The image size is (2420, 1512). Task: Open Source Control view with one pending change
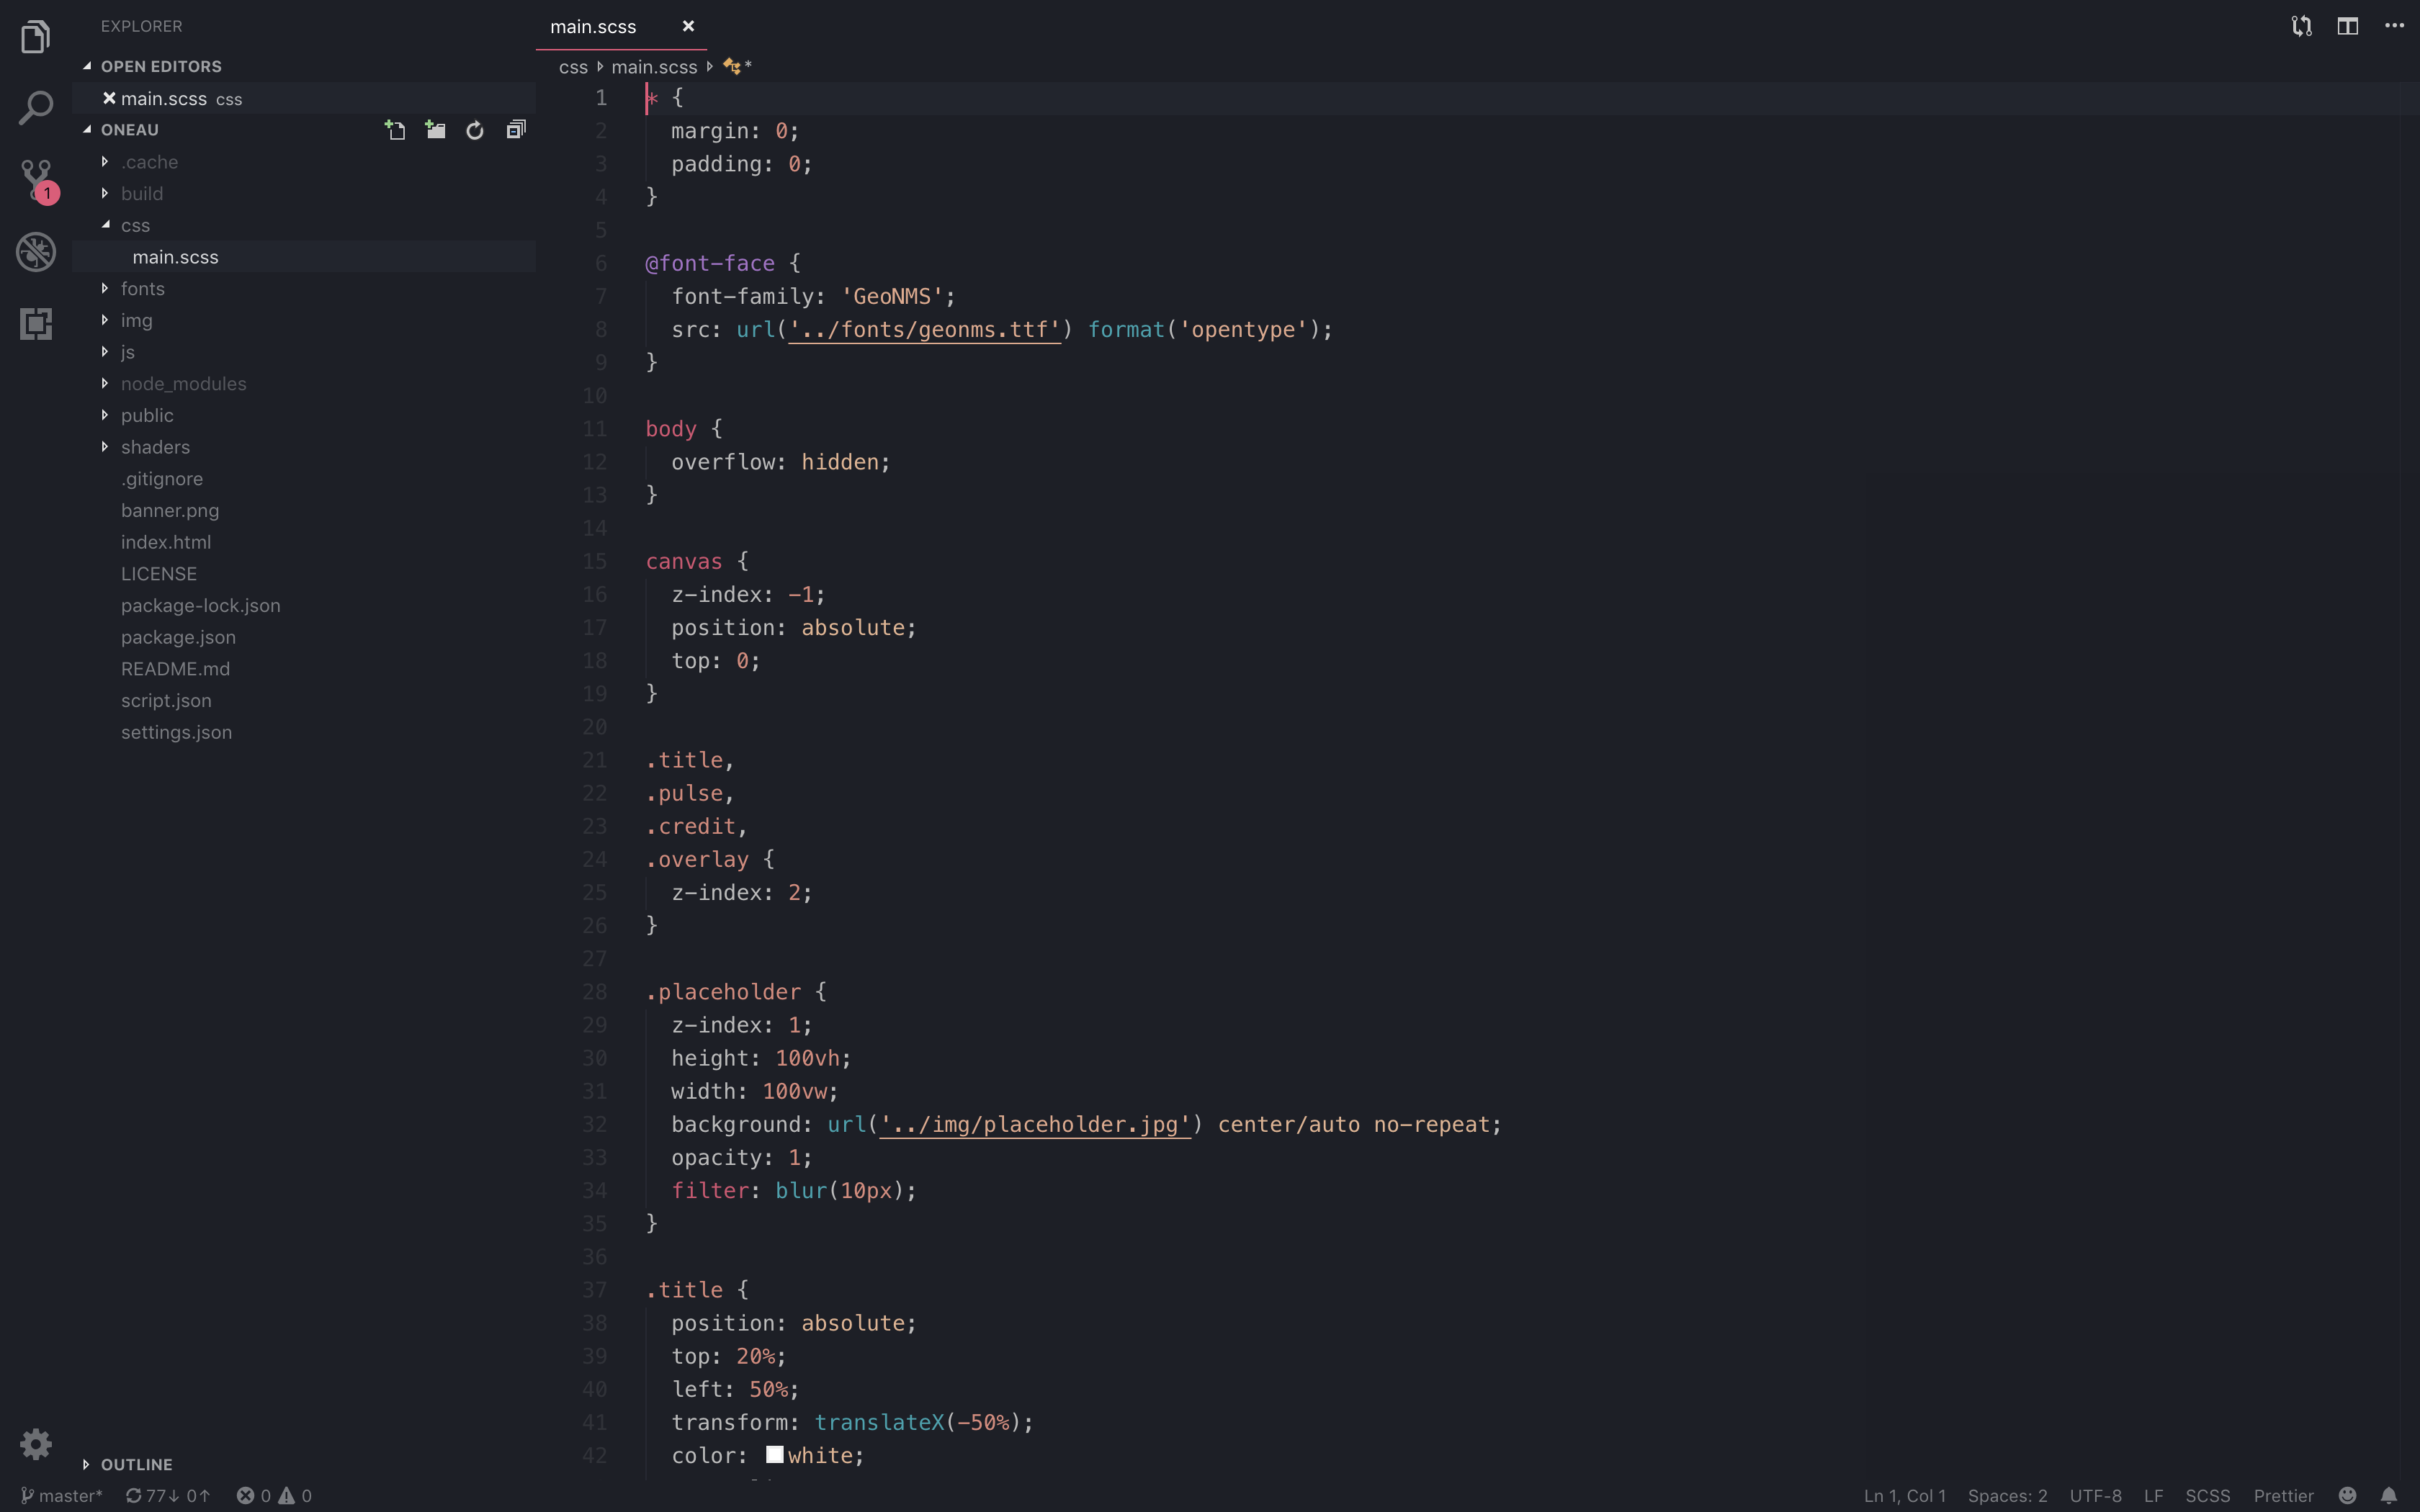click(x=38, y=181)
